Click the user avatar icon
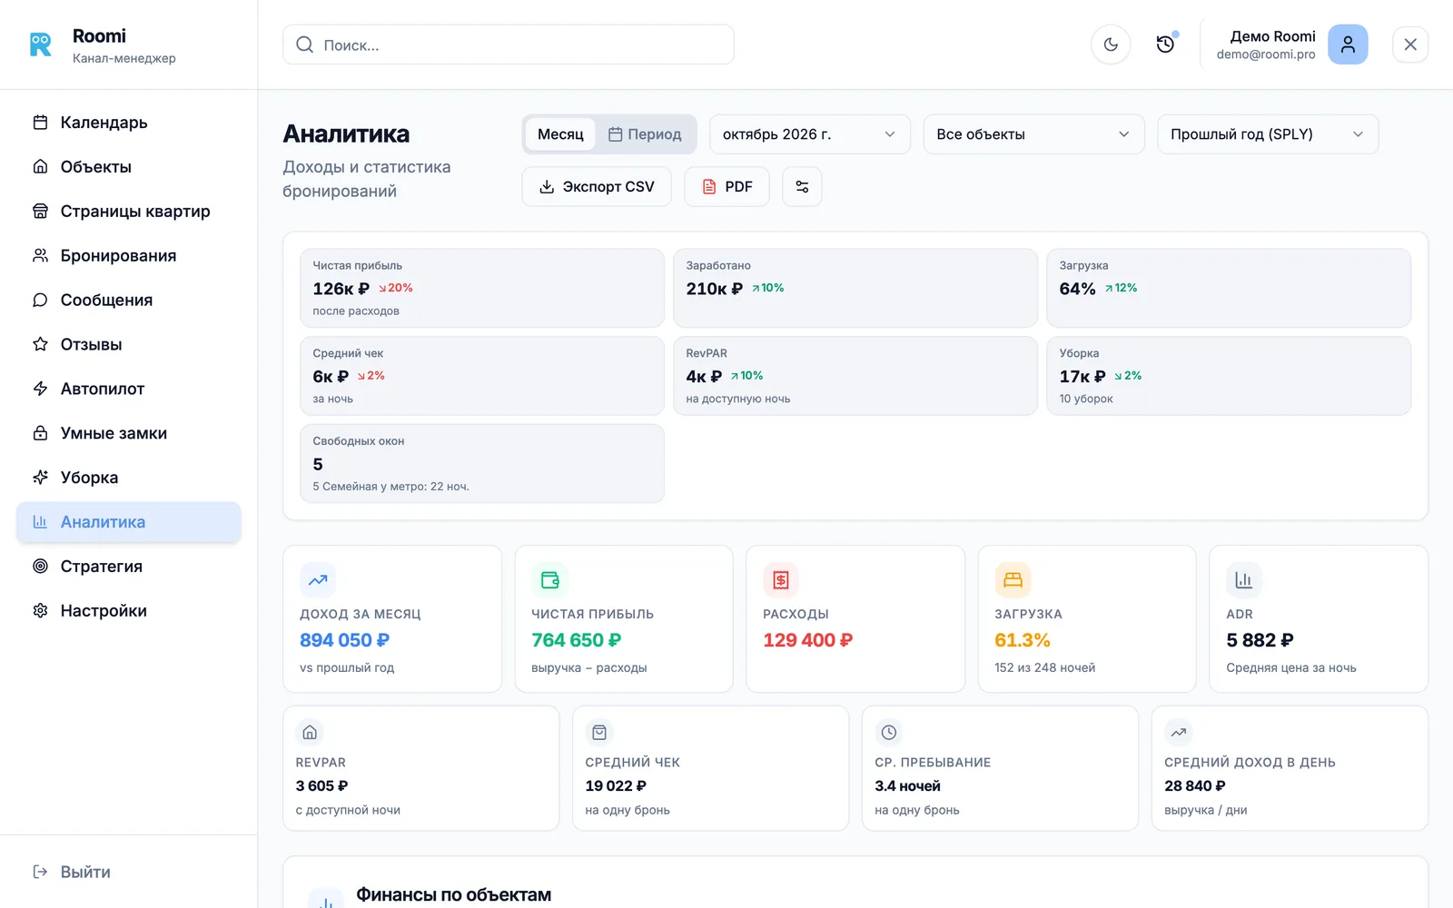The height and width of the screenshot is (908, 1453). (x=1348, y=44)
